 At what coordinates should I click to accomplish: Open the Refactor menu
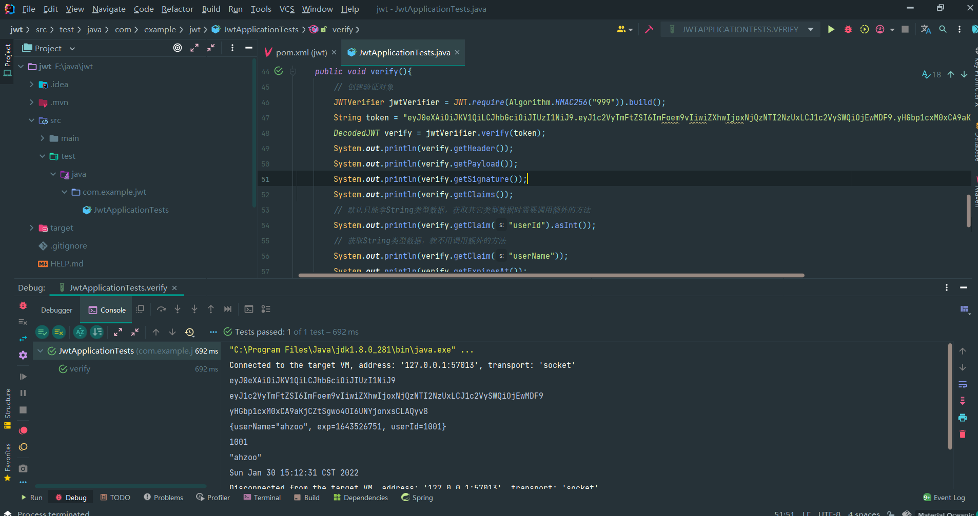click(177, 9)
